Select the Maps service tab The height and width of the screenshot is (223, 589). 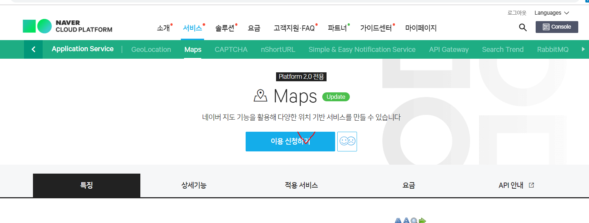pyautogui.click(x=193, y=49)
